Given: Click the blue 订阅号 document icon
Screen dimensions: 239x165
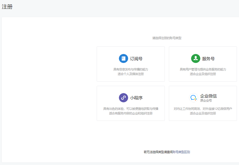Looking at the screenshot, I should point(123,59).
